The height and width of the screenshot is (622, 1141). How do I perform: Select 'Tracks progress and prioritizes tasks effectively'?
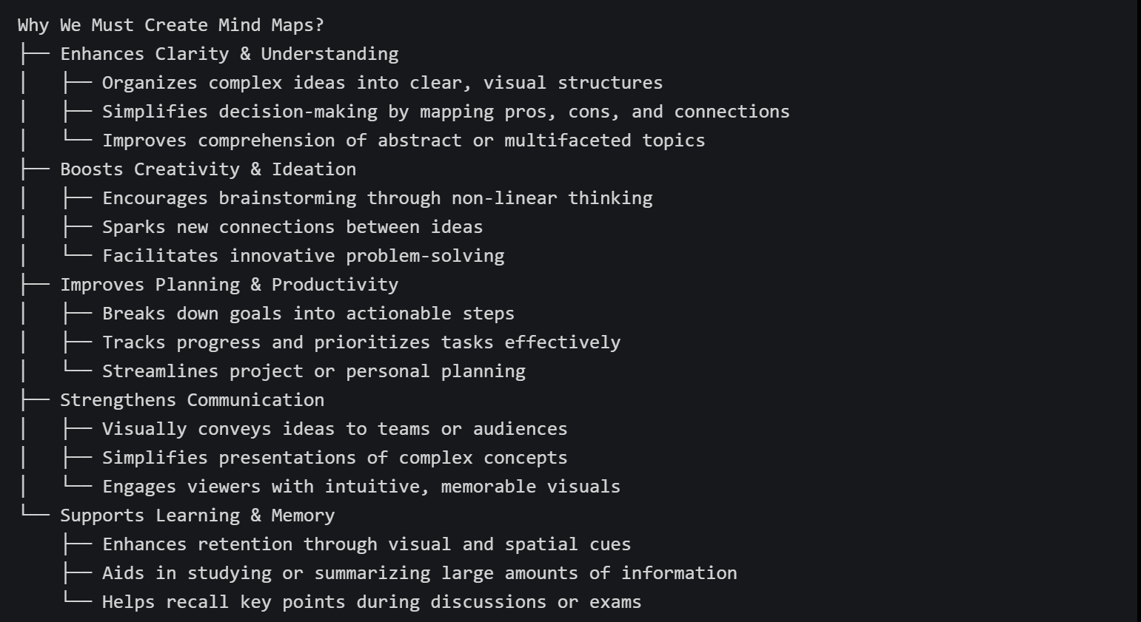click(x=361, y=342)
